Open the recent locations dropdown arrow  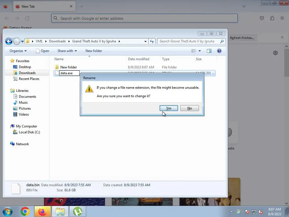click(x=22, y=42)
